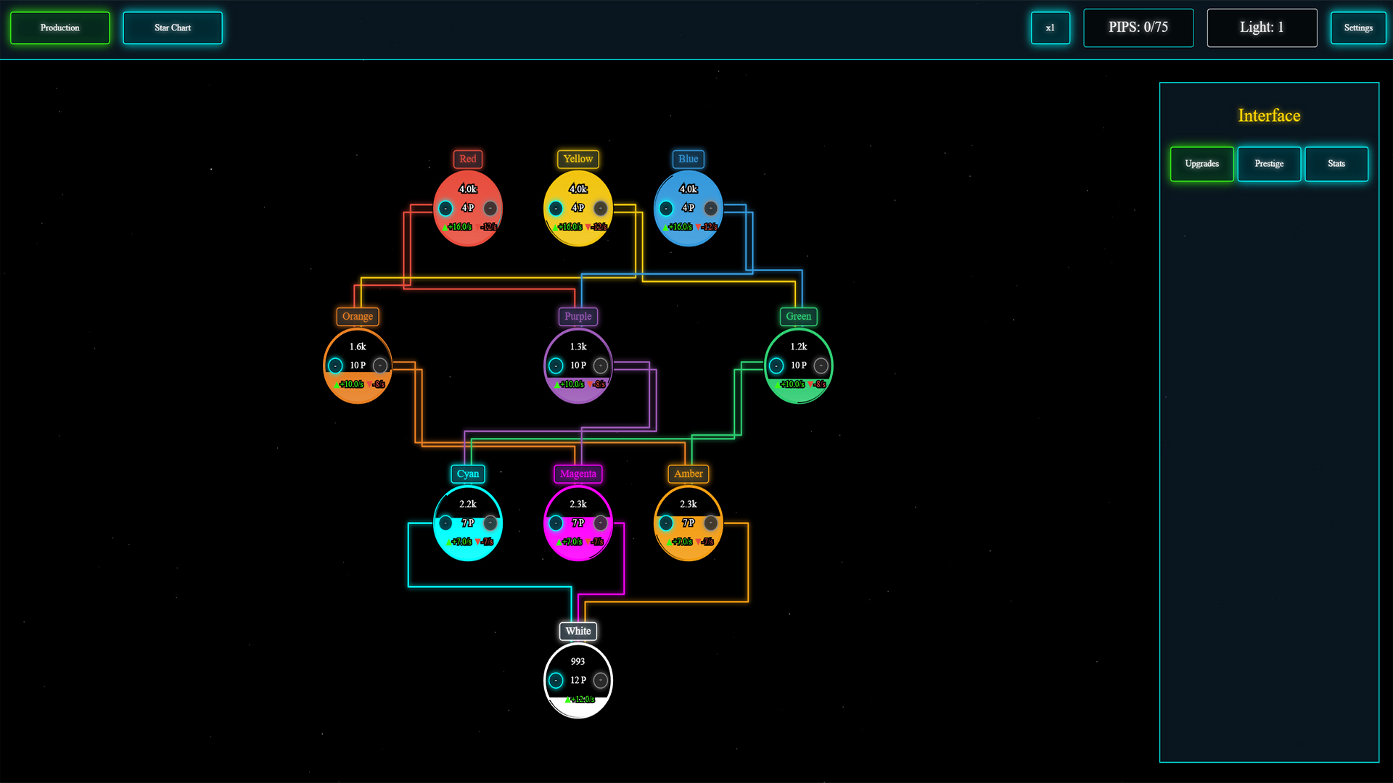Decrease pips on the Purple planet

coord(555,365)
